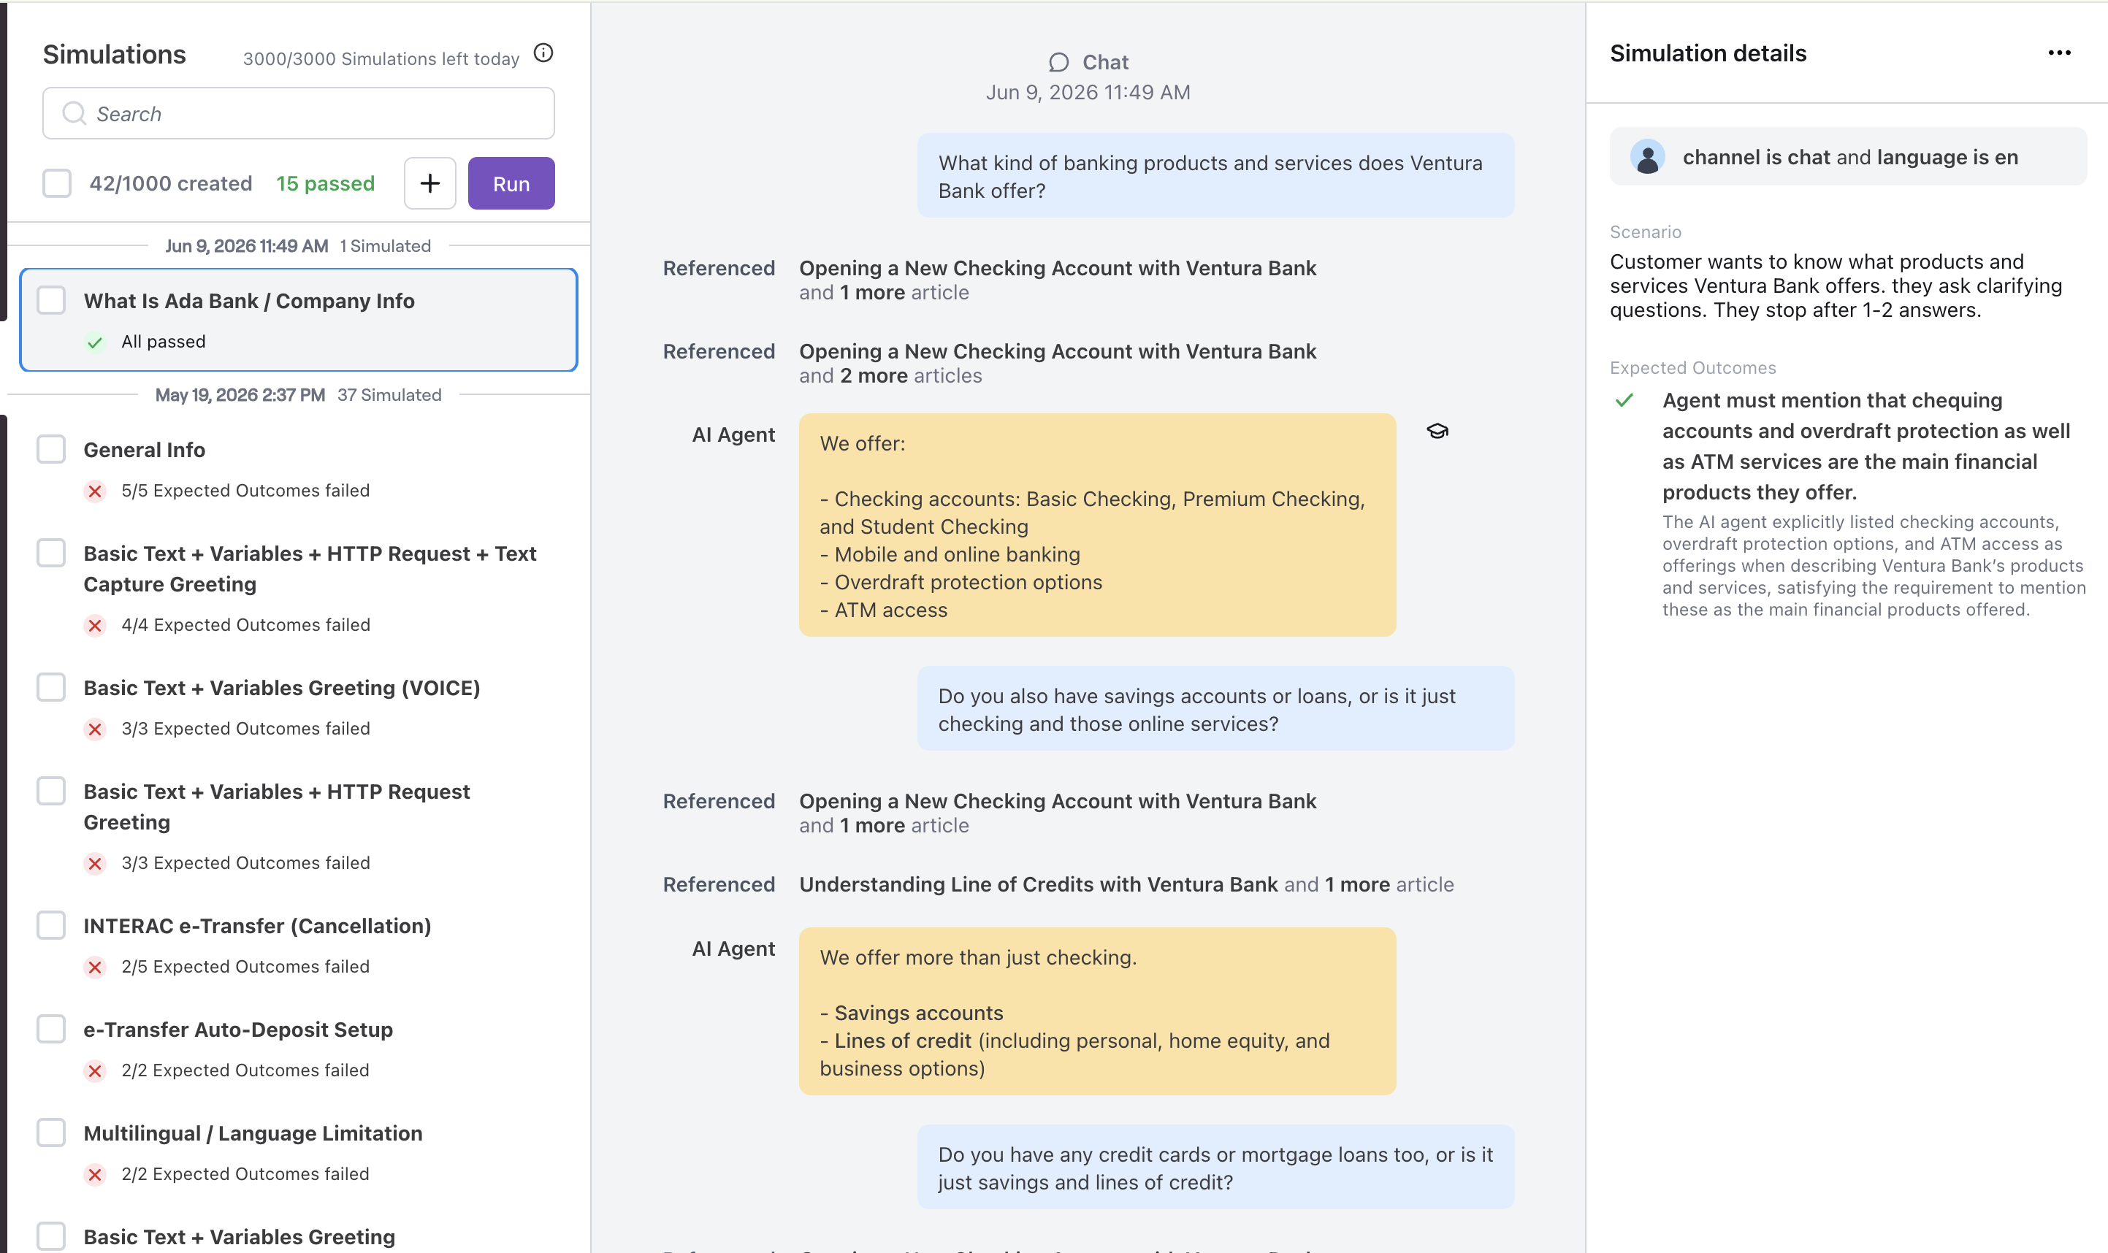Open the General Info simulation
2108x1253 pixels.
145,450
